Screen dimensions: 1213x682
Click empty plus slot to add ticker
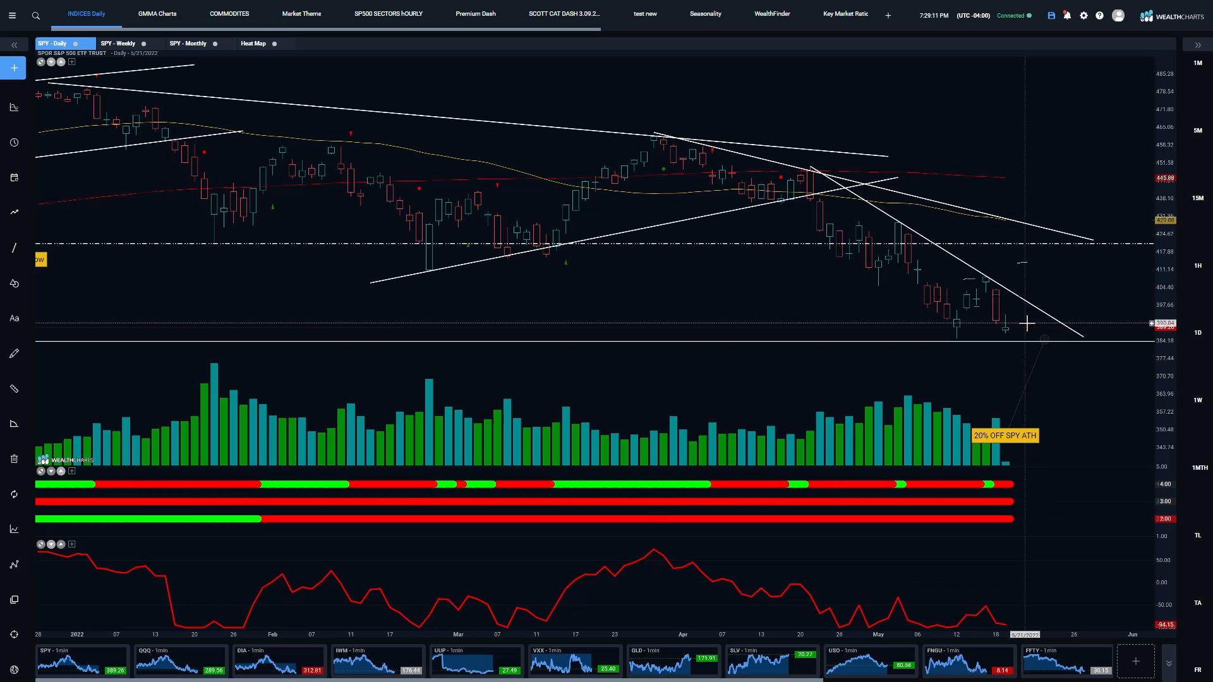tap(1135, 661)
